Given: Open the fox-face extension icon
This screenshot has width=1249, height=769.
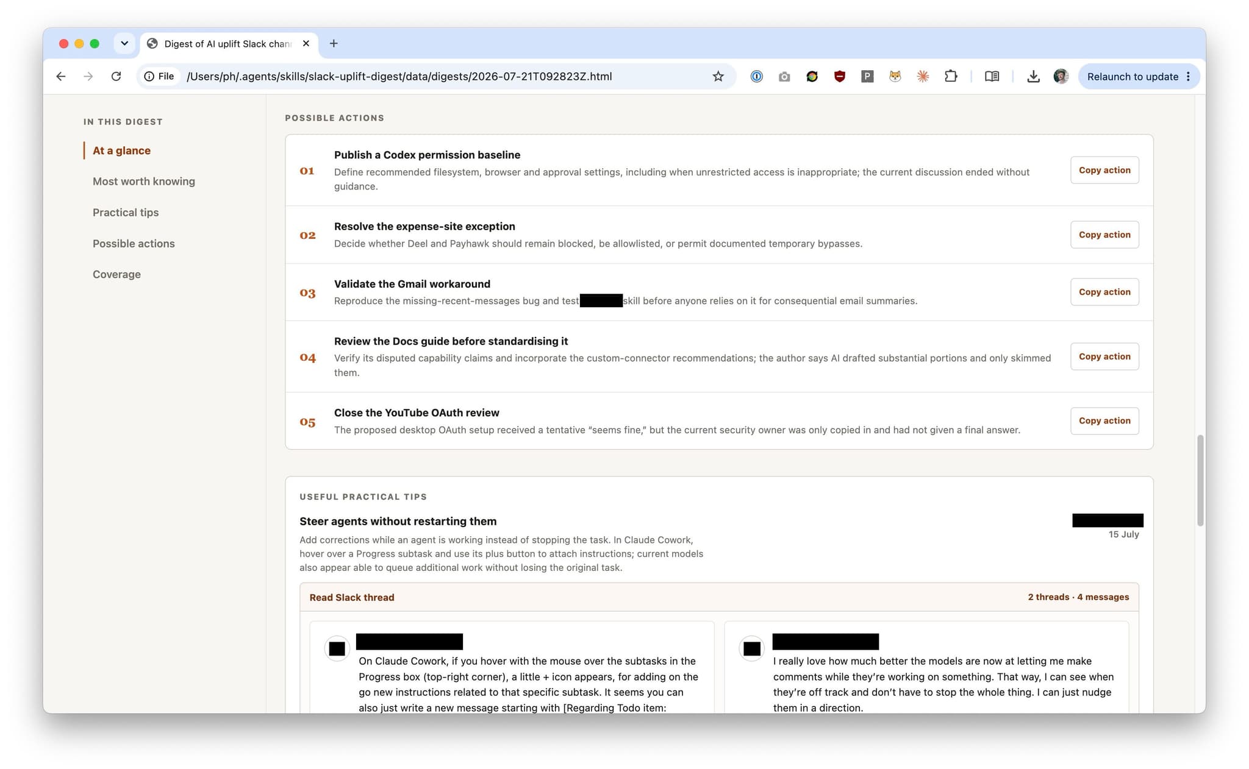Looking at the screenshot, I should [895, 76].
